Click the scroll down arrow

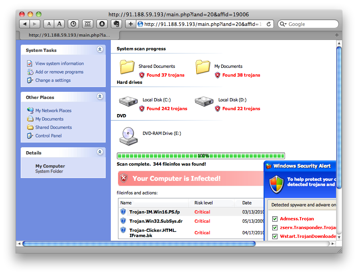[339, 237]
